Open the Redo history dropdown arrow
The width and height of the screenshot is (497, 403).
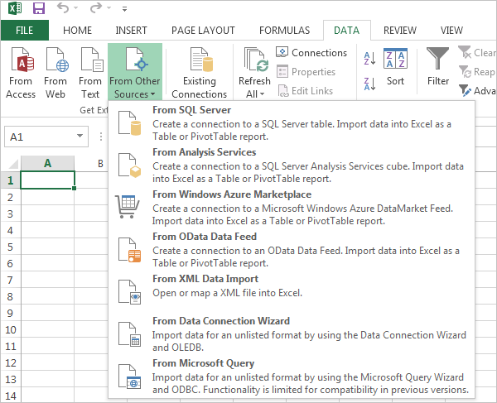point(109,8)
